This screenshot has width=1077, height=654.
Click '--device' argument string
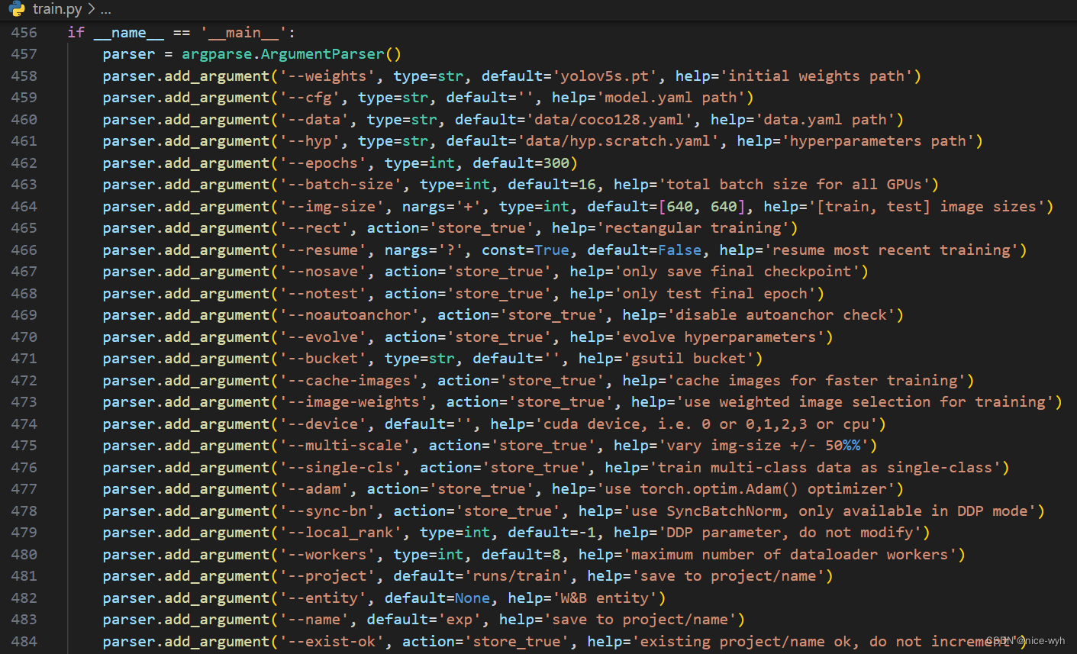coord(323,424)
